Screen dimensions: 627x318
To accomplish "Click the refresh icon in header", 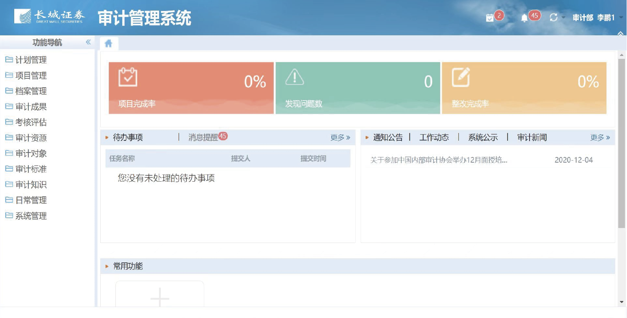I will [x=553, y=17].
